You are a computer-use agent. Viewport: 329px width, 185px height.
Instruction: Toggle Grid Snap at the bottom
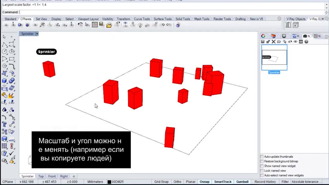point(161,182)
